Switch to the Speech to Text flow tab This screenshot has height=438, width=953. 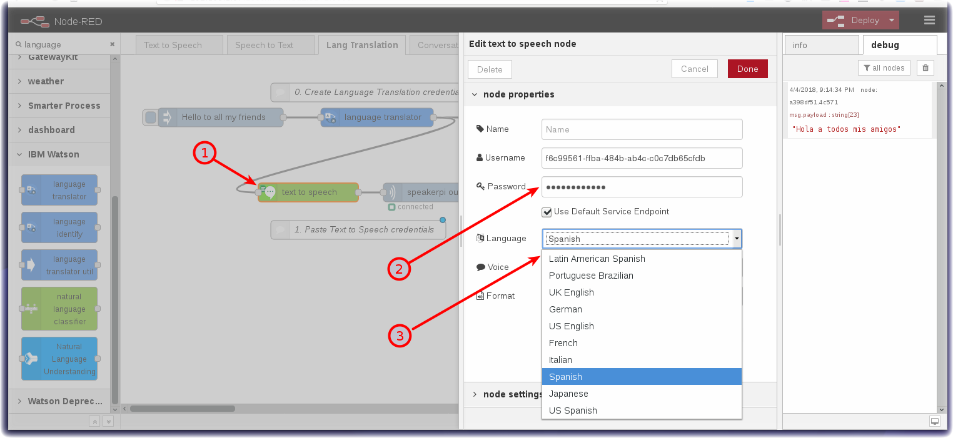(271, 45)
